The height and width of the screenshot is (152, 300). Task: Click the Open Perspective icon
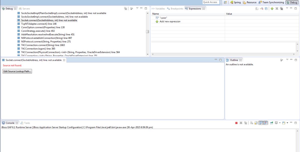pos(225,2)
